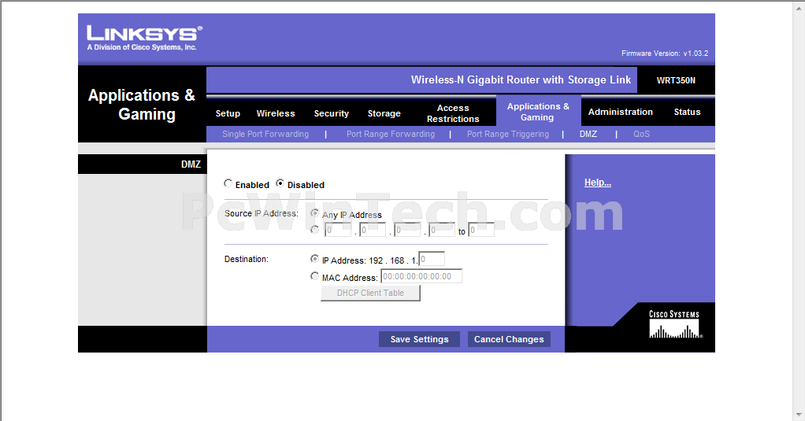Click the Destination label
805x421 pixels.
[247, 260]
